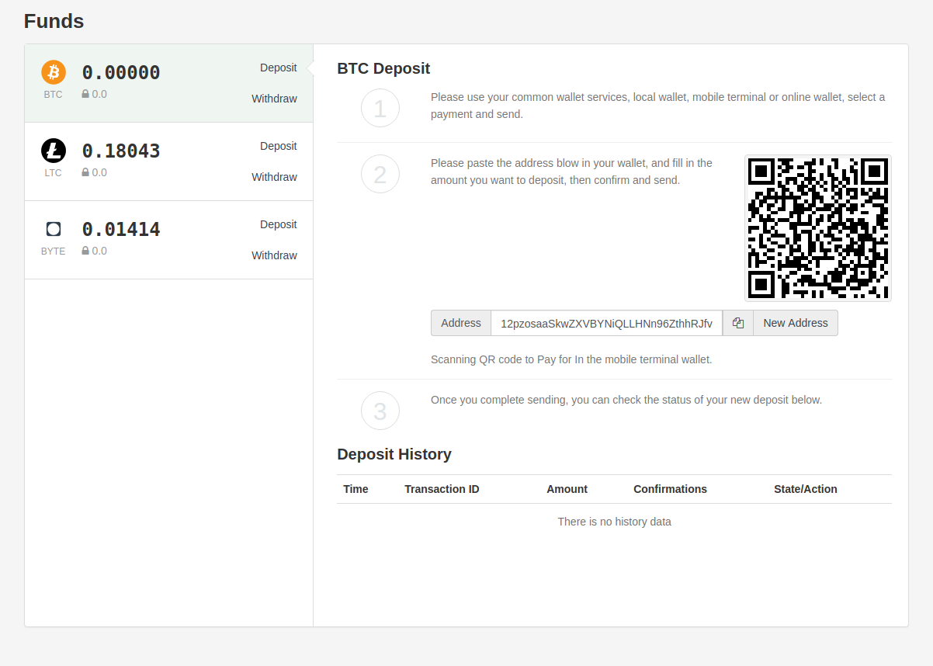
Task: Click the lock icon under LTC balance
Action: click(85, 172)
